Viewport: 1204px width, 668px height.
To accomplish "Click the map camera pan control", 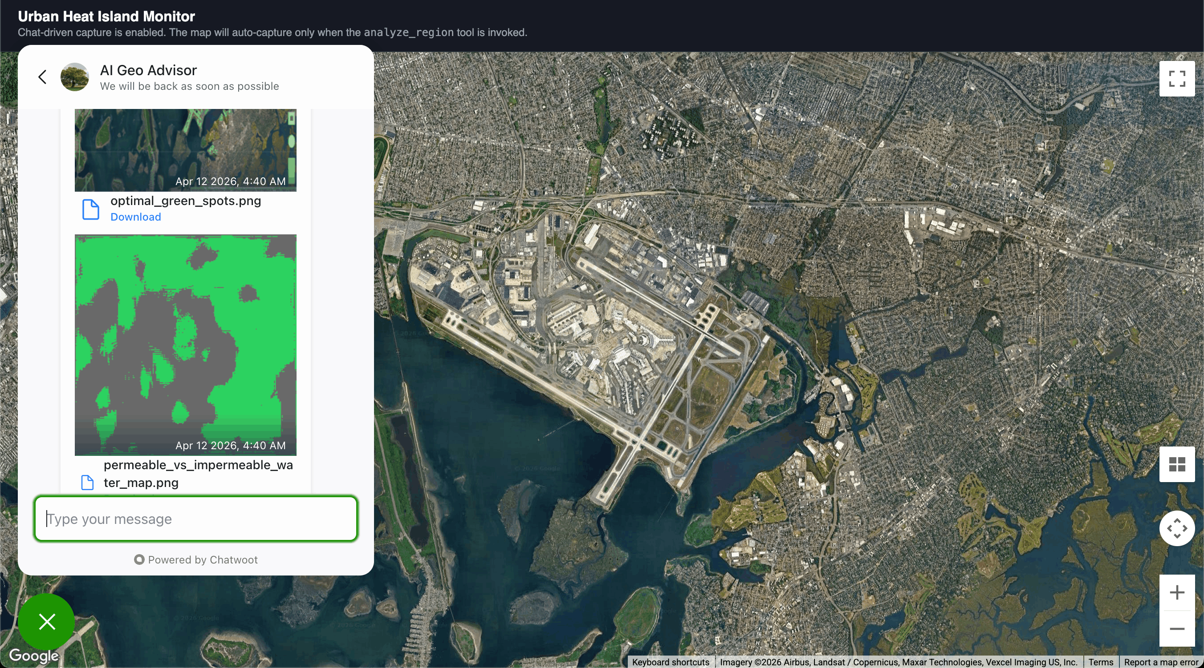I will [1176, 528].
